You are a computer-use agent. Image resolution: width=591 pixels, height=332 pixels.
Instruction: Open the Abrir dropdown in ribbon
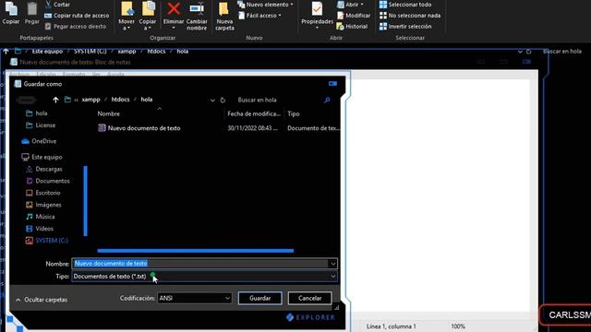[351, 5]
